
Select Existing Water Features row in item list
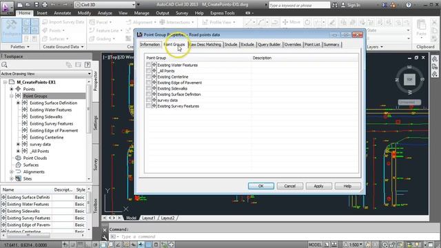tap(43, 205)
